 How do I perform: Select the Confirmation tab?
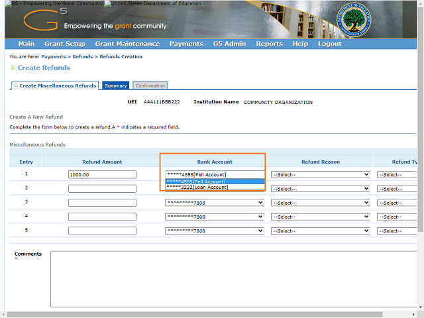(x=150, y=85)
